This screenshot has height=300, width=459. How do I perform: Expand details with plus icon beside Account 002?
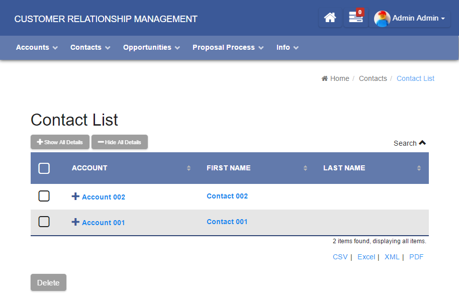tap(75, 196)
